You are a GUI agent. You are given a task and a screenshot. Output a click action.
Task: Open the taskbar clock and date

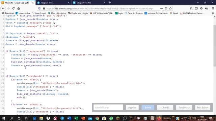[202, 118]
